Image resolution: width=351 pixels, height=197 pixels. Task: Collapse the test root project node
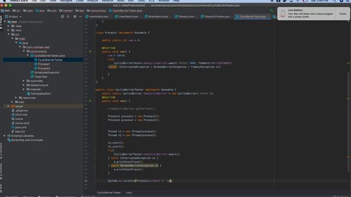5,22
